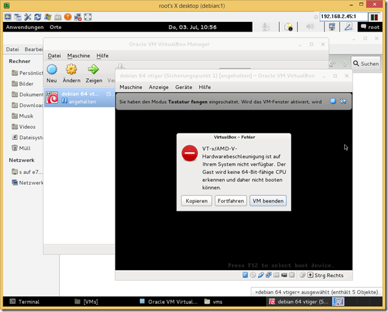Click the workspace switcher at taskbar right end
Viewport: 388px width, 312px height.
pyautogui.click(x=338, y=302)
